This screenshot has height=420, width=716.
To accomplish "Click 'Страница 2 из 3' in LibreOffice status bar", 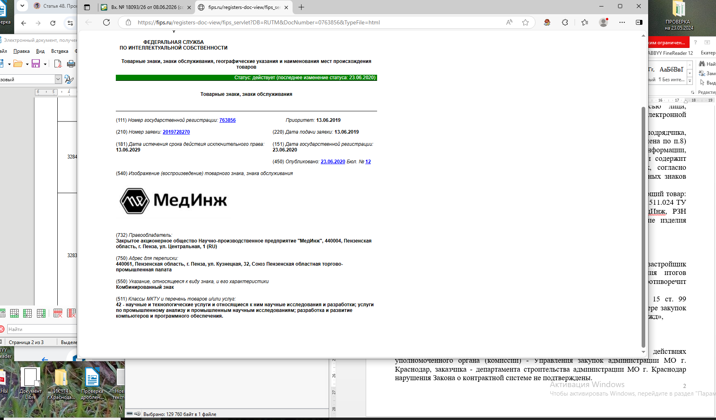I will tap(26, 342).
